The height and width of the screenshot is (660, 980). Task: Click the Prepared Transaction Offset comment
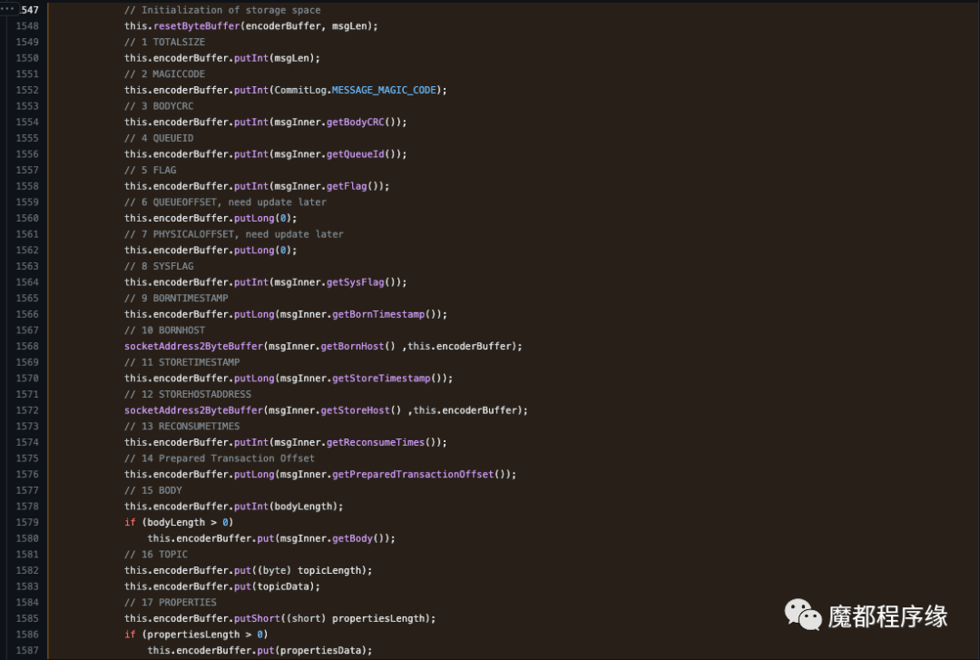[x=220, y=458]
